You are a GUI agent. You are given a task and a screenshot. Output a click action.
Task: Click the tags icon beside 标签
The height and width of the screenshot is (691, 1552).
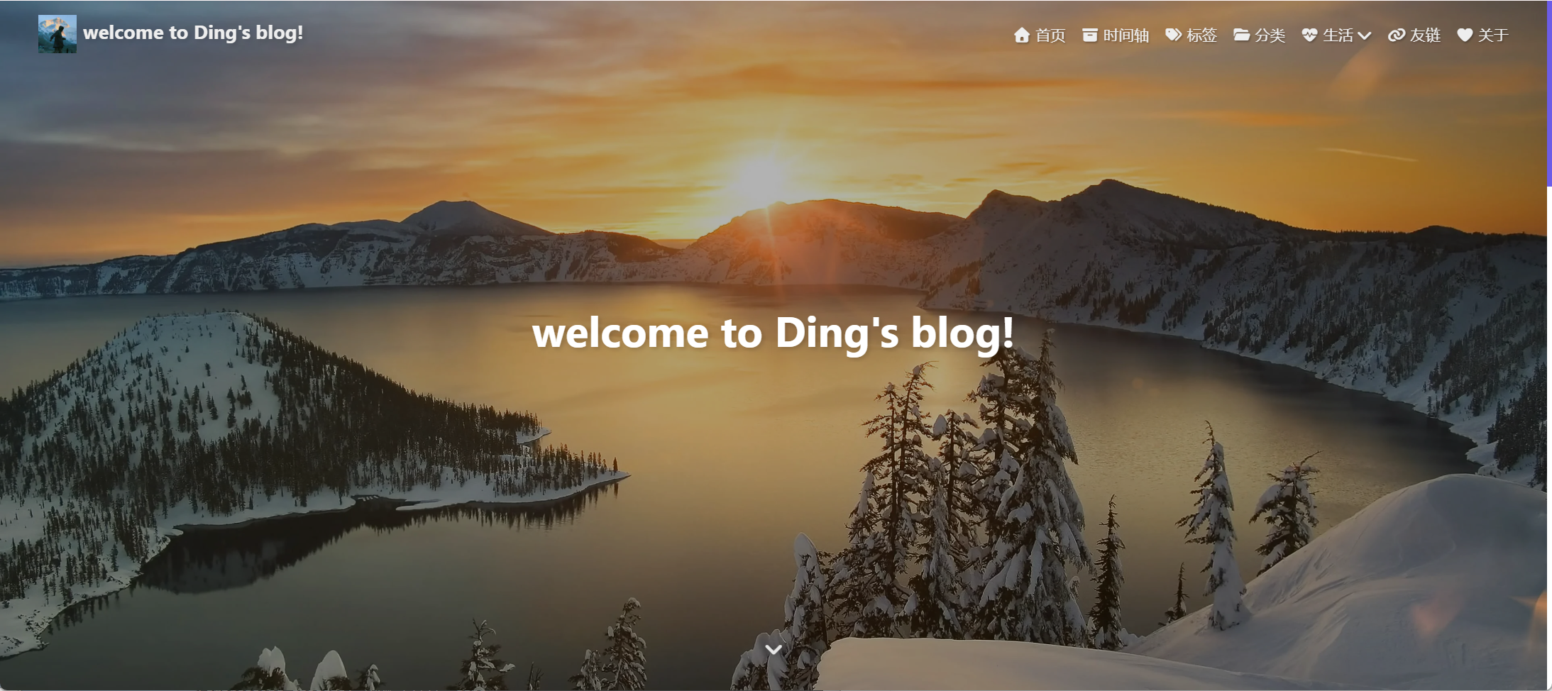click(1173, 35)
